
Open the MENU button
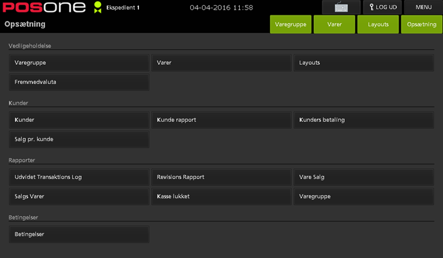tap(423, 8)
